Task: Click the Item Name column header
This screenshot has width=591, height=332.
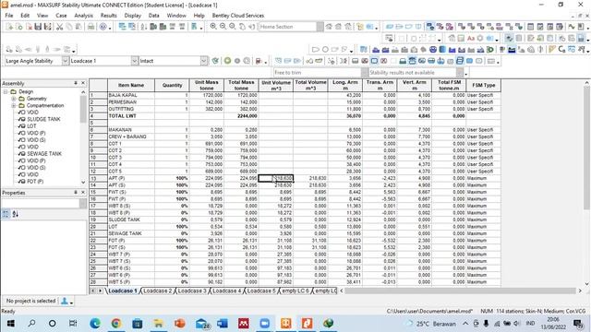Action: pyautogui.click(x=131, y=85)
